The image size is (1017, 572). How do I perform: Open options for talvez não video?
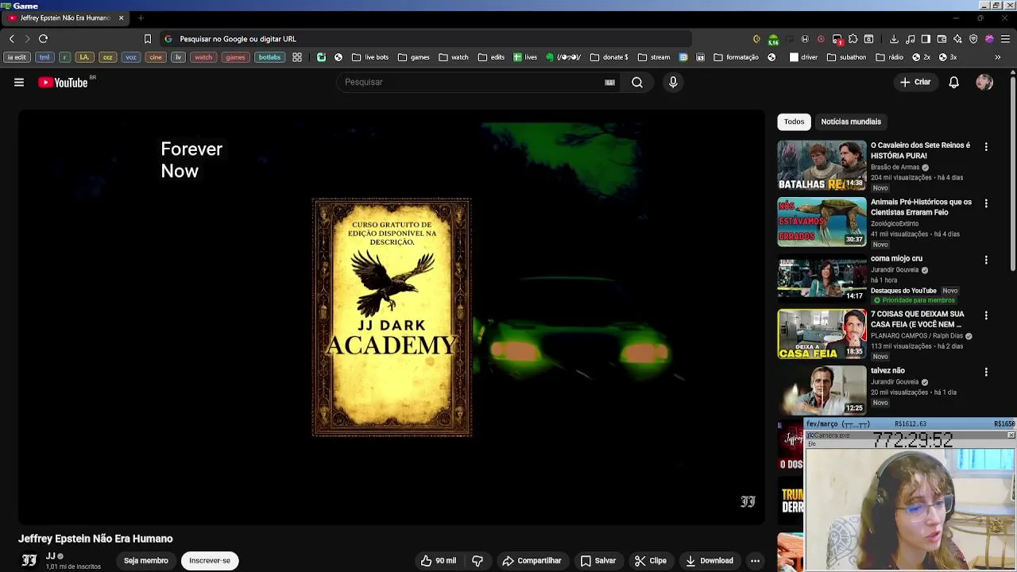click(986, 372)
